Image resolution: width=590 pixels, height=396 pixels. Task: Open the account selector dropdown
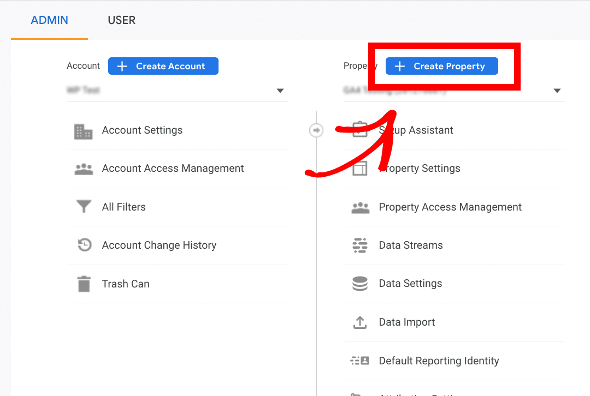click(x=280, y=91)
